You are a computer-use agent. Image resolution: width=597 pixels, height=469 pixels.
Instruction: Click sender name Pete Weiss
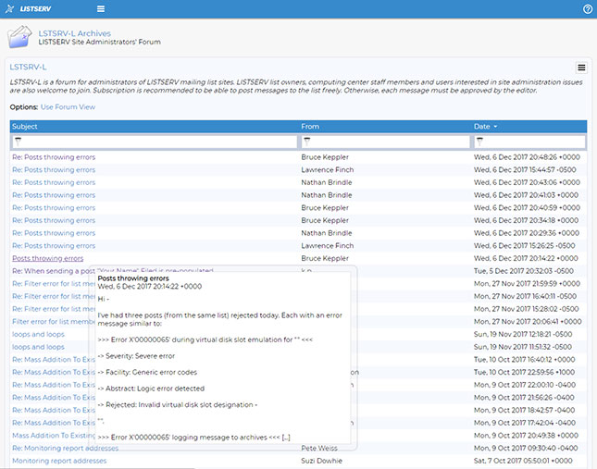click(319, 448)
